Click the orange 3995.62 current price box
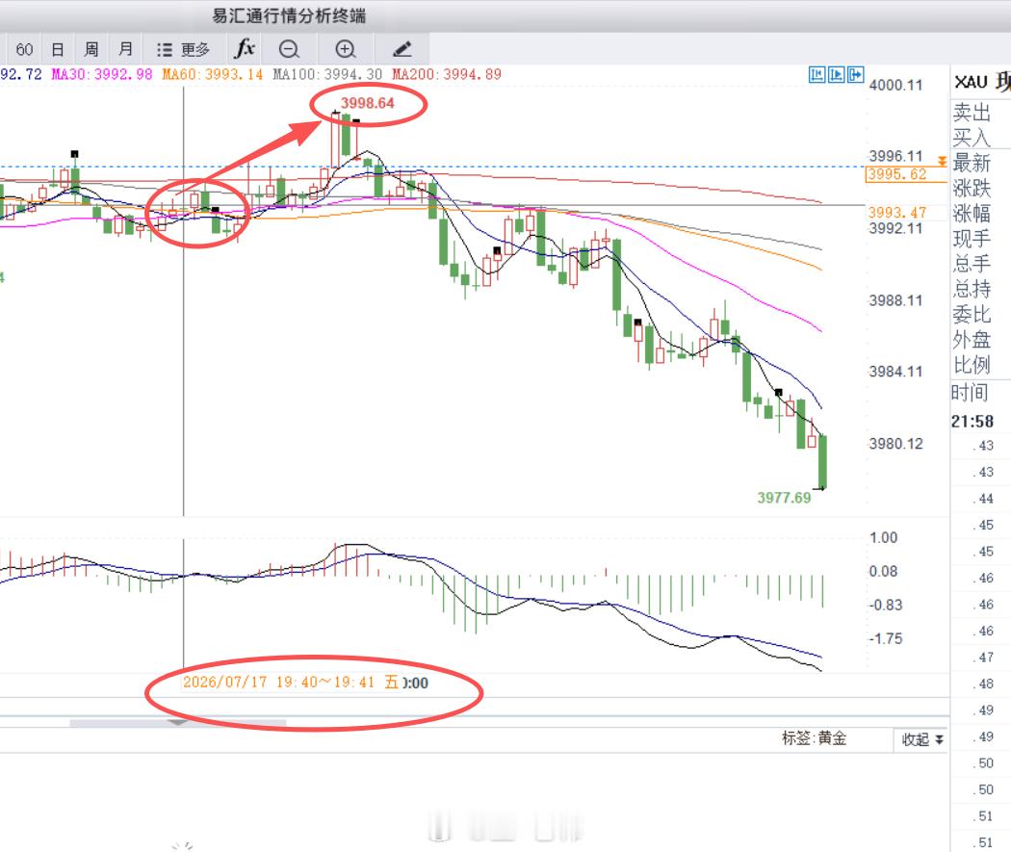The height and width of the screenshot is (852, 1011). point(896,174)
